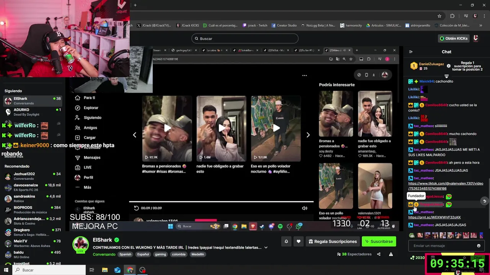
Task: Open the TikTok video three-dot options
Action: click(304, 76)
